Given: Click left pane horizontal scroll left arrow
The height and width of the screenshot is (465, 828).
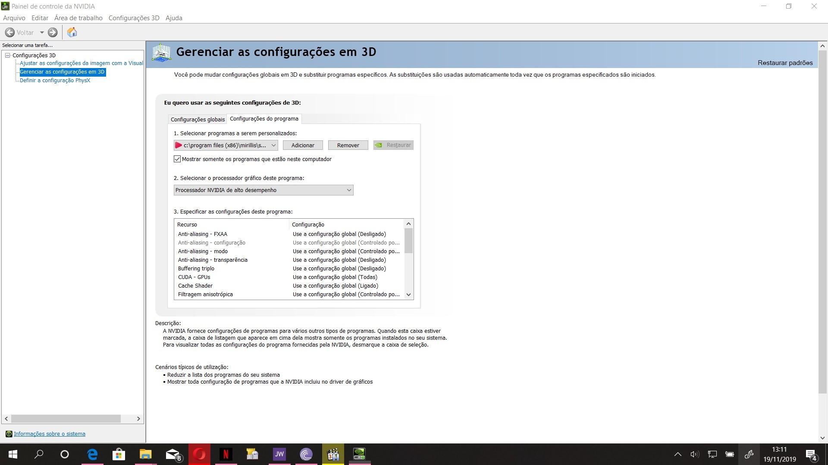Looking at the screenshot, I should click(6, 418).
